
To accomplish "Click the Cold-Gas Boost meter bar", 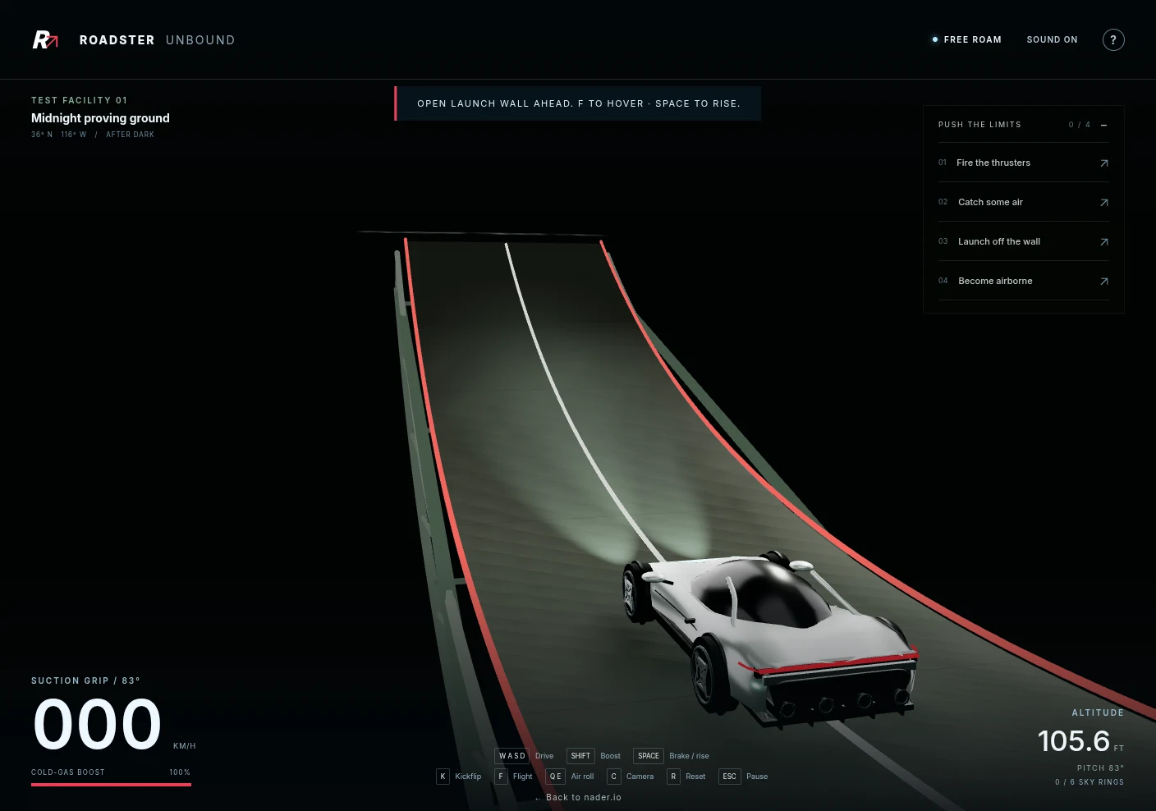I will [111, 785].
